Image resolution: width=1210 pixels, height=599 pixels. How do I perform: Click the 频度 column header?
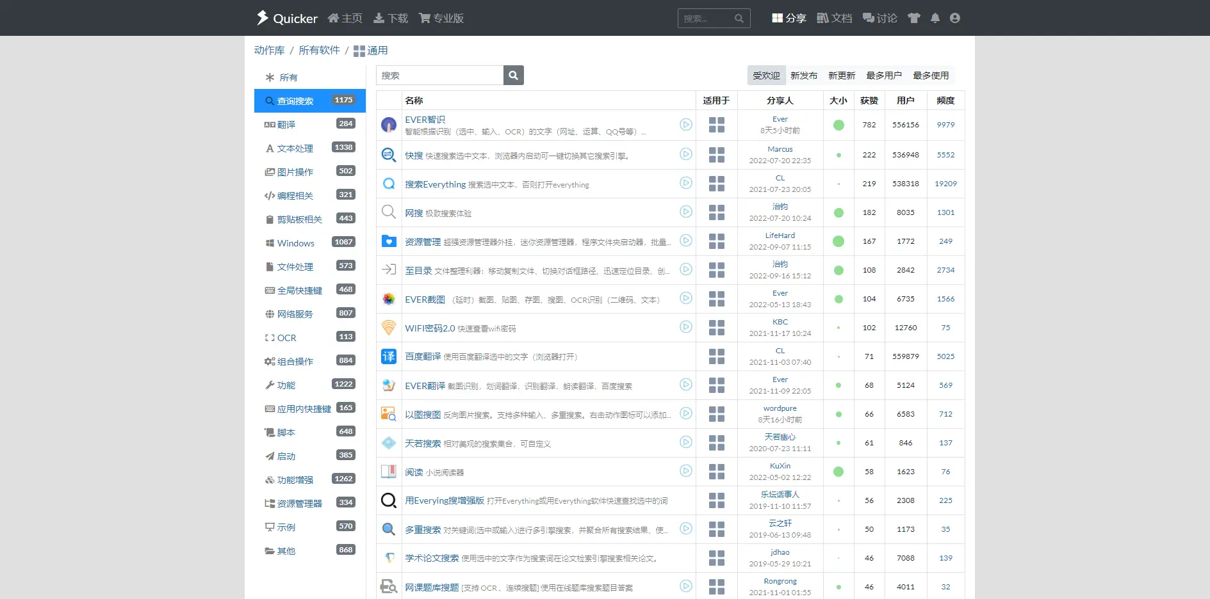coord(945,100)
